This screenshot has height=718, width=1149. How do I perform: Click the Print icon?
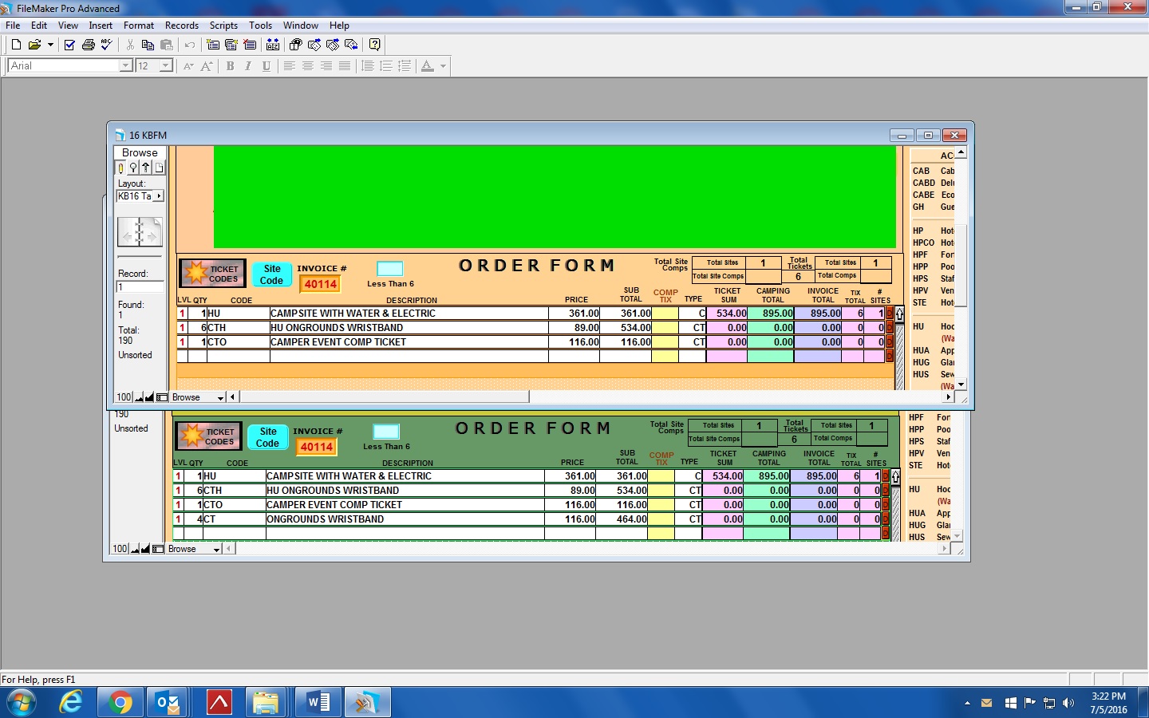89,45
